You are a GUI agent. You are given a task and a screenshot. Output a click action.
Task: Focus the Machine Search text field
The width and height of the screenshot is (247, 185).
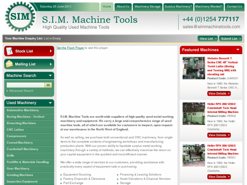(26, 85)
